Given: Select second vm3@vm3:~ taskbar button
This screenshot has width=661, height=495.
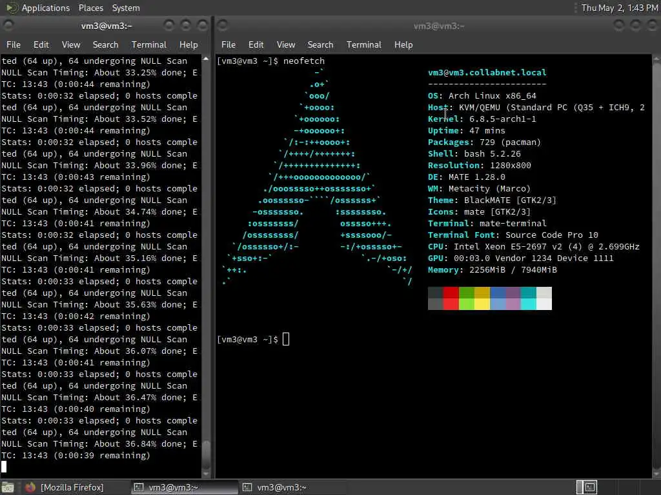Looking at the screenshot, I should click(x=292, y=487).
